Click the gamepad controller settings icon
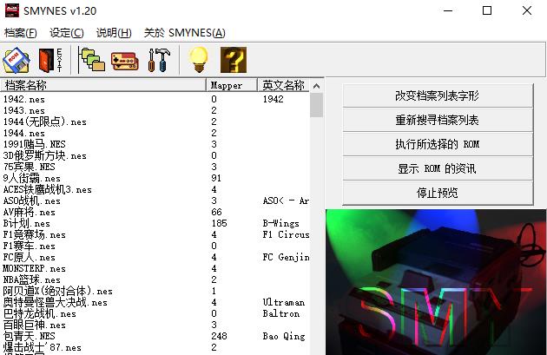The height and width of the screenshot is (355, 547). click(x=125, y=59)
